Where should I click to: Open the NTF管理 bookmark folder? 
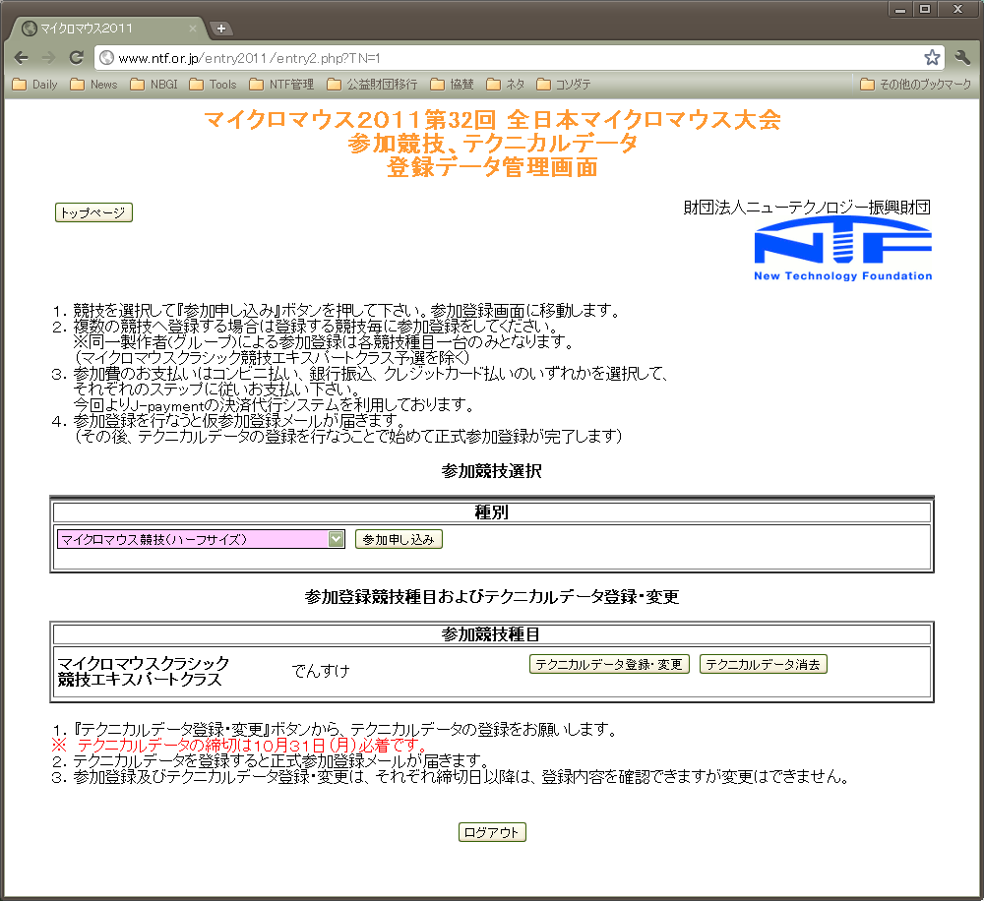282,85
